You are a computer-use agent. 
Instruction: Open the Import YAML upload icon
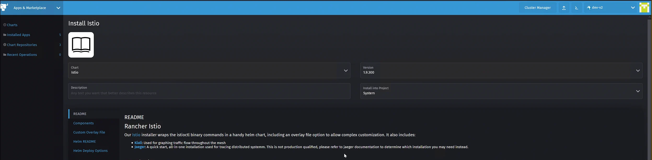point(564,7)
